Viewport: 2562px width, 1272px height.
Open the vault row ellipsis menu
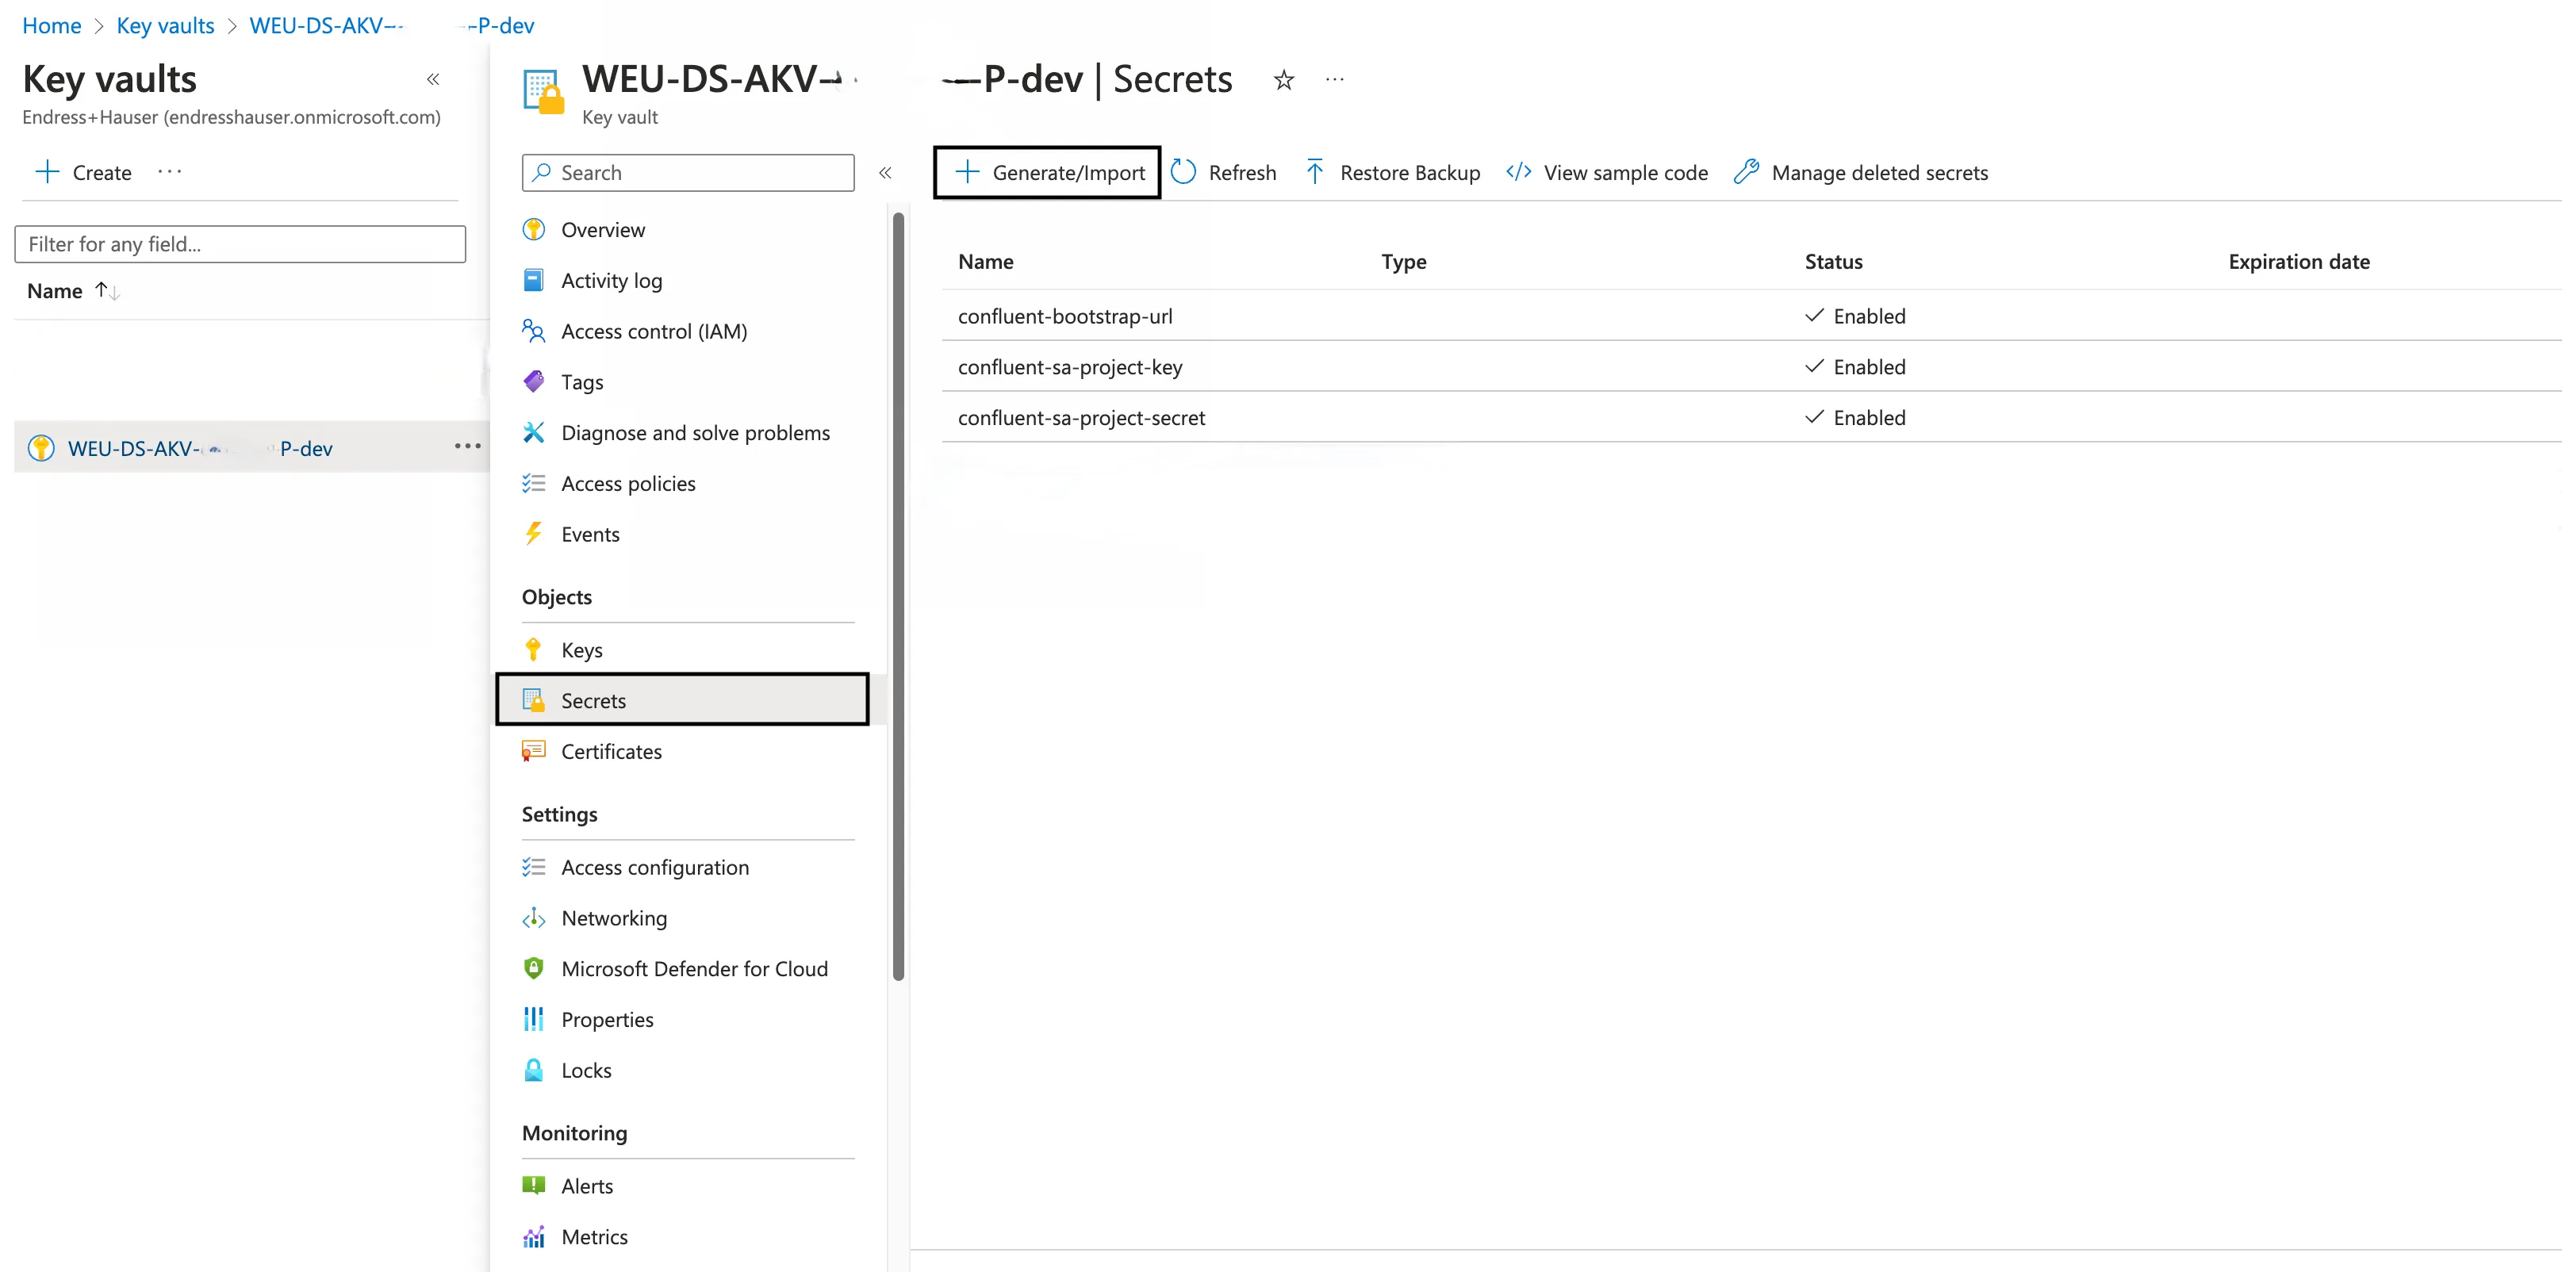tap(467, 446)
